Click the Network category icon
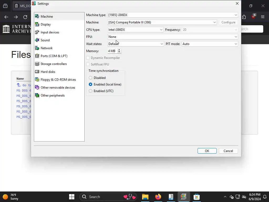269x202 pixels. coord(37,48)
